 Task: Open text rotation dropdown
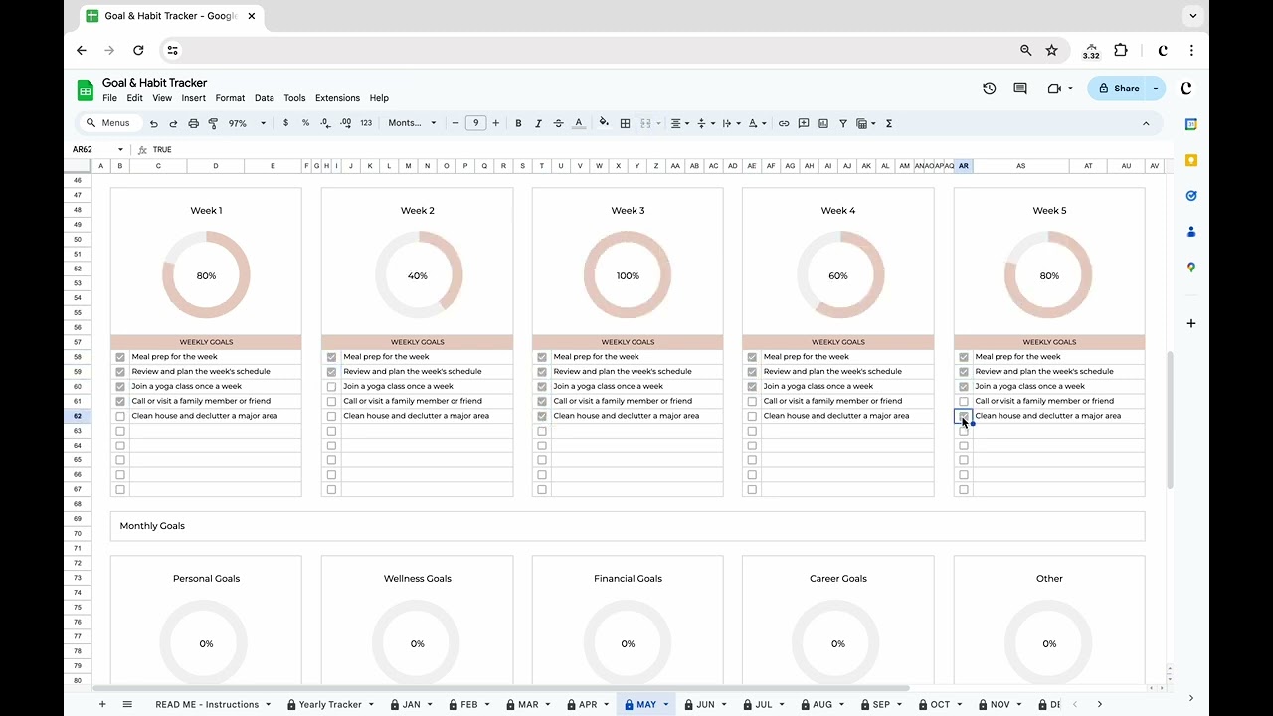tap(731, 123)
